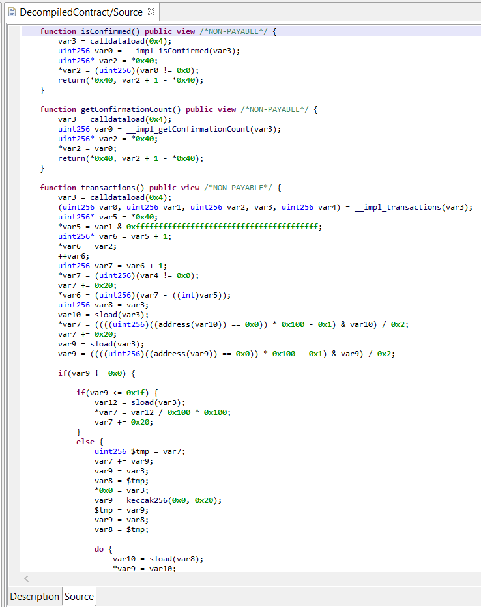Click the DecompiledContract/Source file icon

[x=12, y=12]
